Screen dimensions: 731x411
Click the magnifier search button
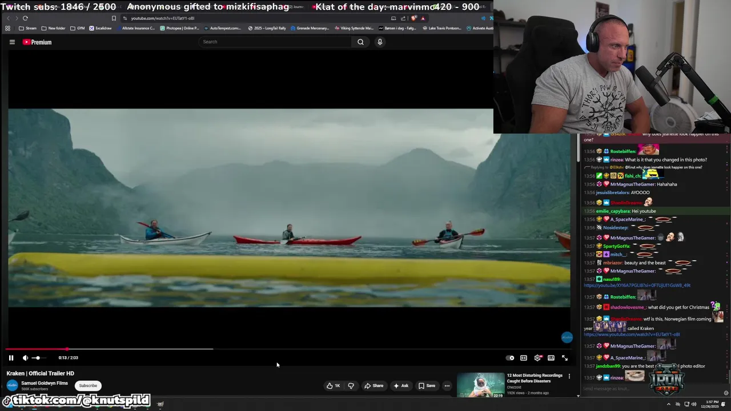(360, 42)
